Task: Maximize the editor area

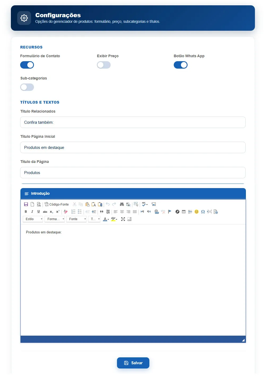Action: click(123, 219)
